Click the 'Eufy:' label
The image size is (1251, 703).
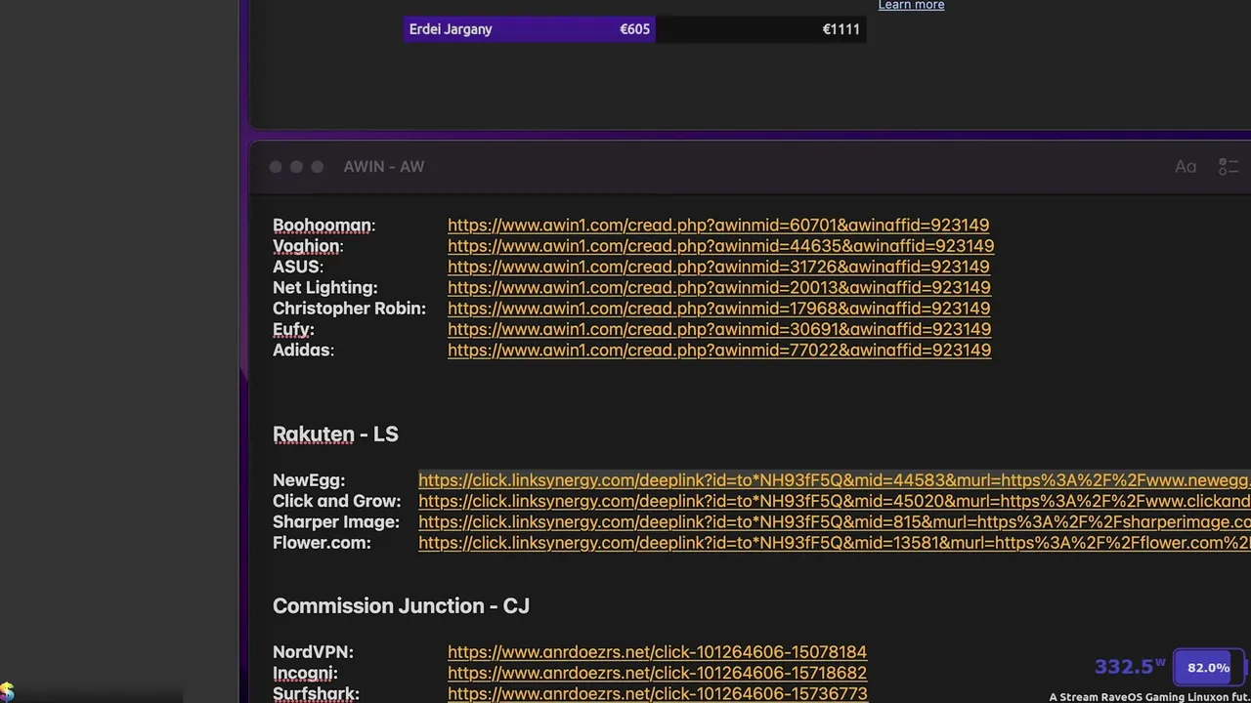click(293, 329)
